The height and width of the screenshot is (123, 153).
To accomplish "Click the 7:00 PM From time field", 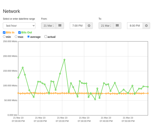I will 78,26.
